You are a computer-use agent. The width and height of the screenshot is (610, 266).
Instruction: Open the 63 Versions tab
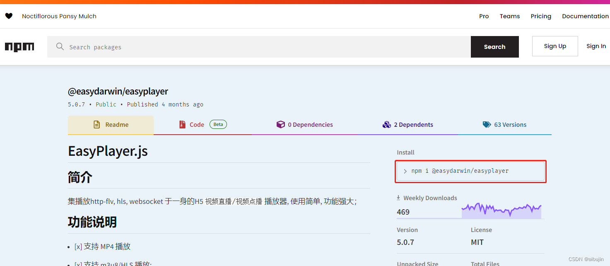pos(505,125)
